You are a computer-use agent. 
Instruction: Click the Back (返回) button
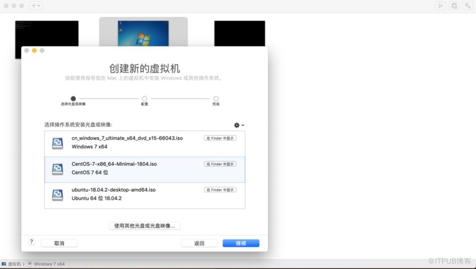point(199,243)
